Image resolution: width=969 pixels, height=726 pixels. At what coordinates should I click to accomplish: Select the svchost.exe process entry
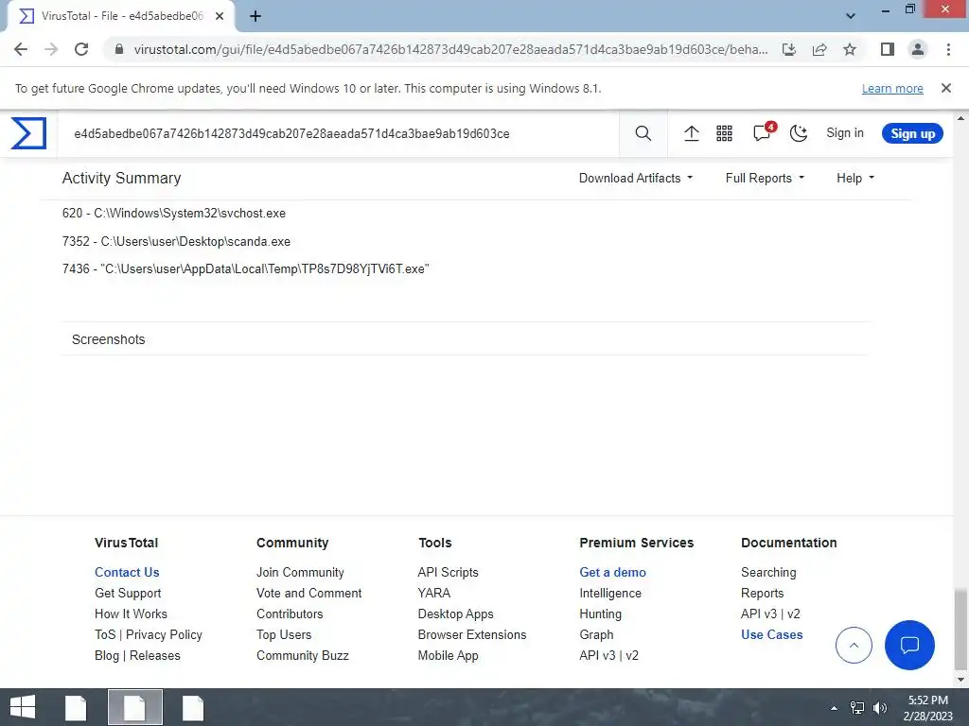pos(174,213)
